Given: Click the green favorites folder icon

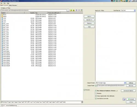Looking at the screenshot, I should [74, 10].
